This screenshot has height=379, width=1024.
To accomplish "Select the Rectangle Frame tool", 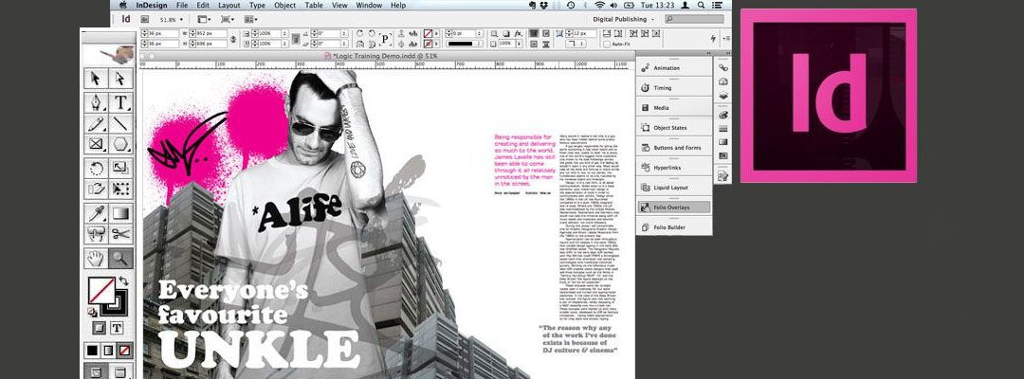I will (x=96, y=145).
